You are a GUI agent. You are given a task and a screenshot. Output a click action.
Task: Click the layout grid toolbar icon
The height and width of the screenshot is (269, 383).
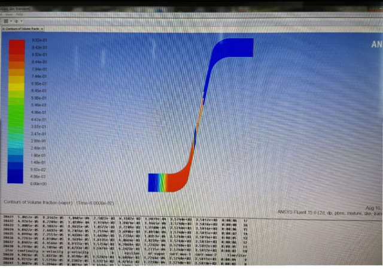tap(6, 20)
